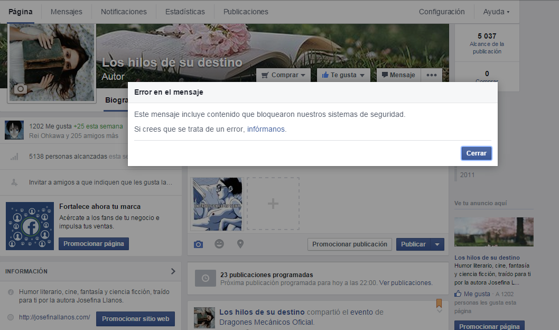Expand the Información section chevron
Screen dimensions: 559x330
(173, 271)
